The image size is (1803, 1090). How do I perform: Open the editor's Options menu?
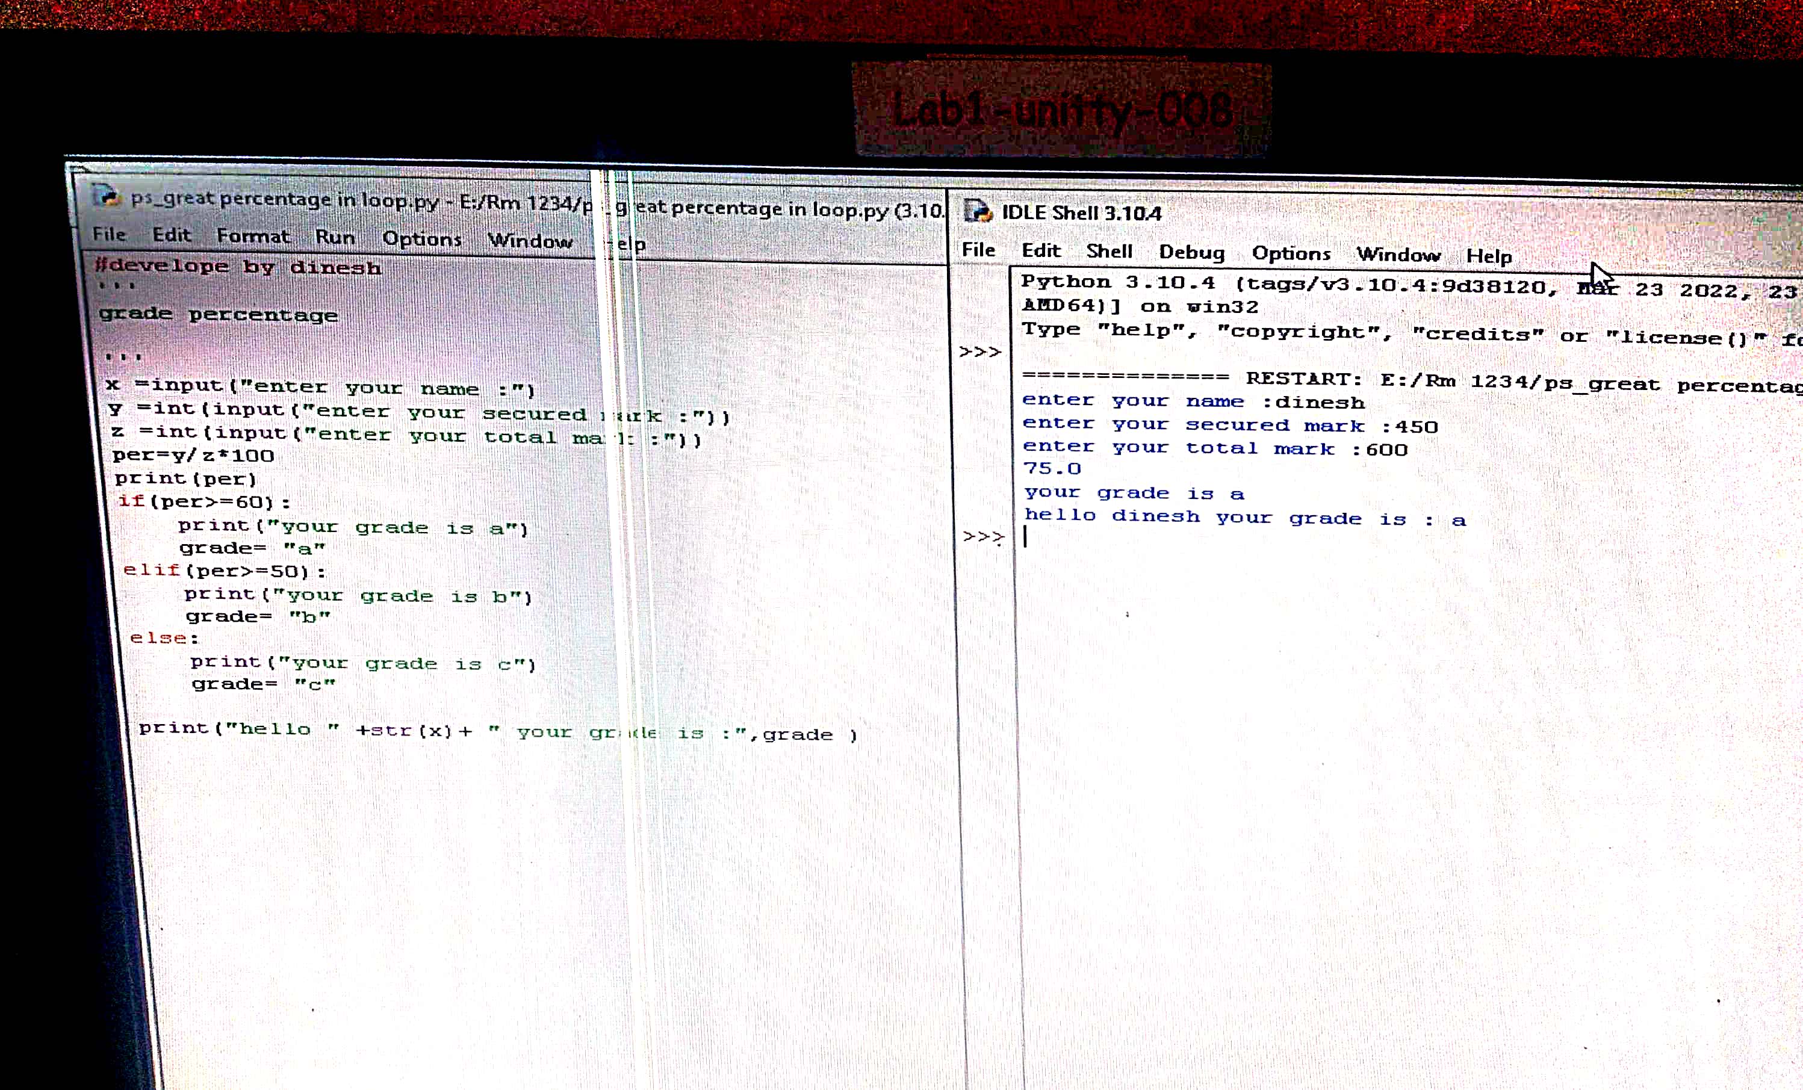tap(421, 239)
